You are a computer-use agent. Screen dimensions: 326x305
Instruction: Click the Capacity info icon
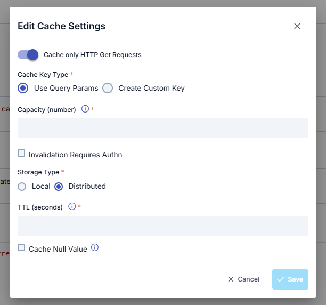coord(85,109)
